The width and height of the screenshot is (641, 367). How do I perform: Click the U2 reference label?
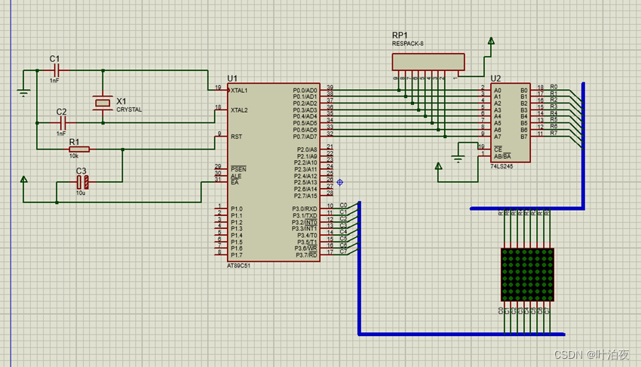point(495,78)
